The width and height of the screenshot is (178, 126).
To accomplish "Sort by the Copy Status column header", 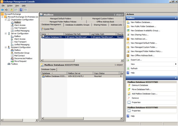I will tap(106, 73).
